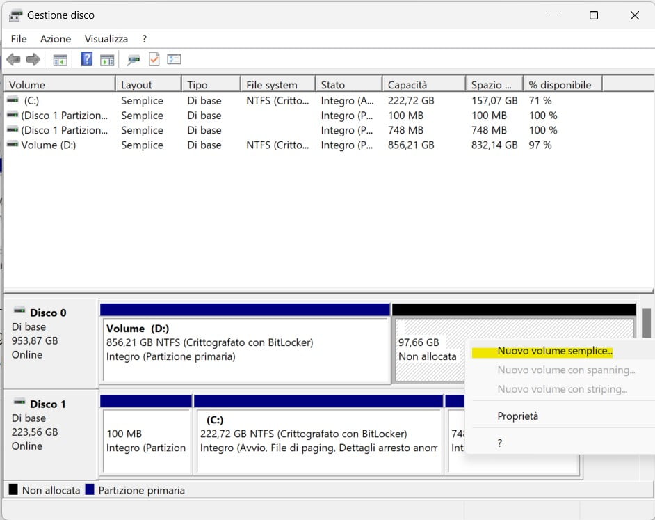
Task: Open the File menu
Action: point(19,39)
